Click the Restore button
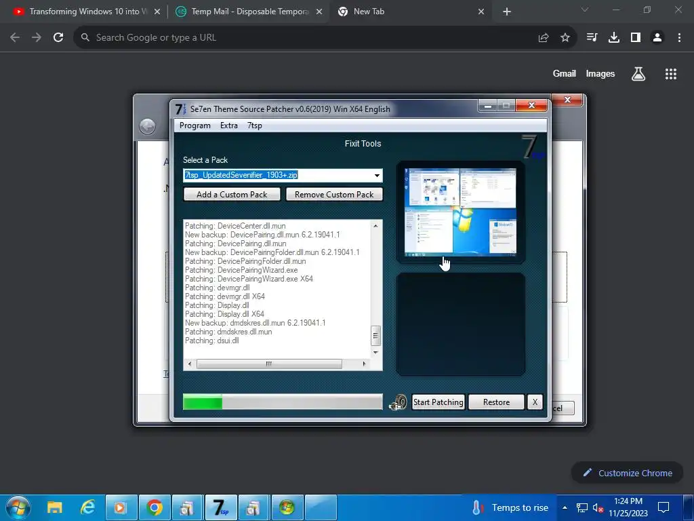 [x=496, y=402]
